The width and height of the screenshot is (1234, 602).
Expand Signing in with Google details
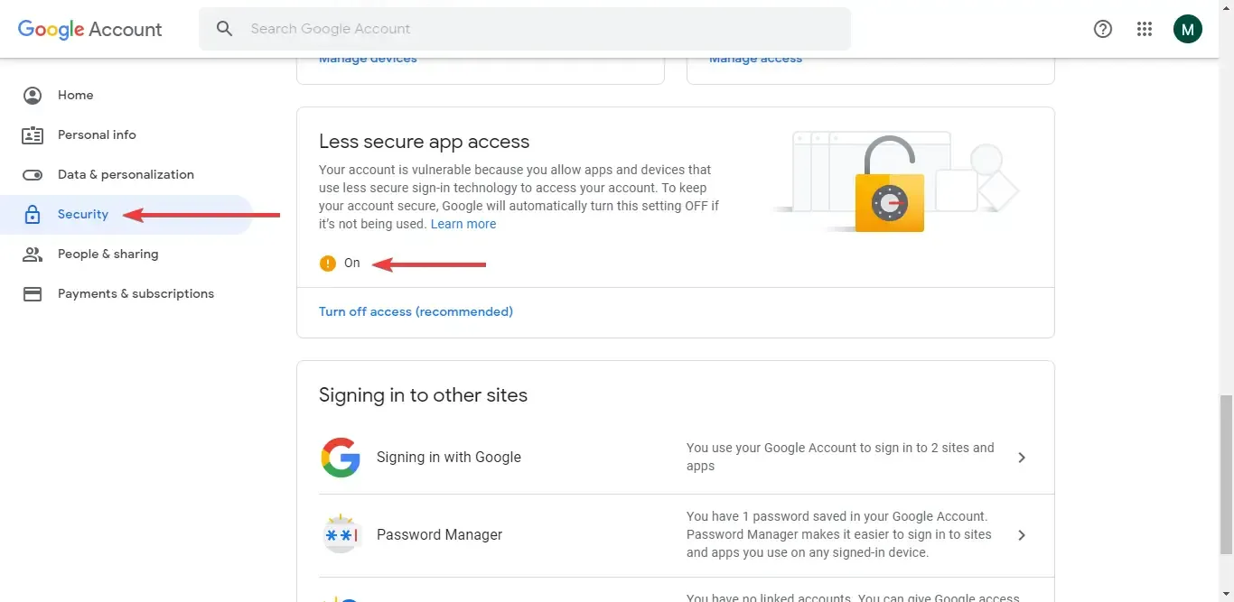1022,458
